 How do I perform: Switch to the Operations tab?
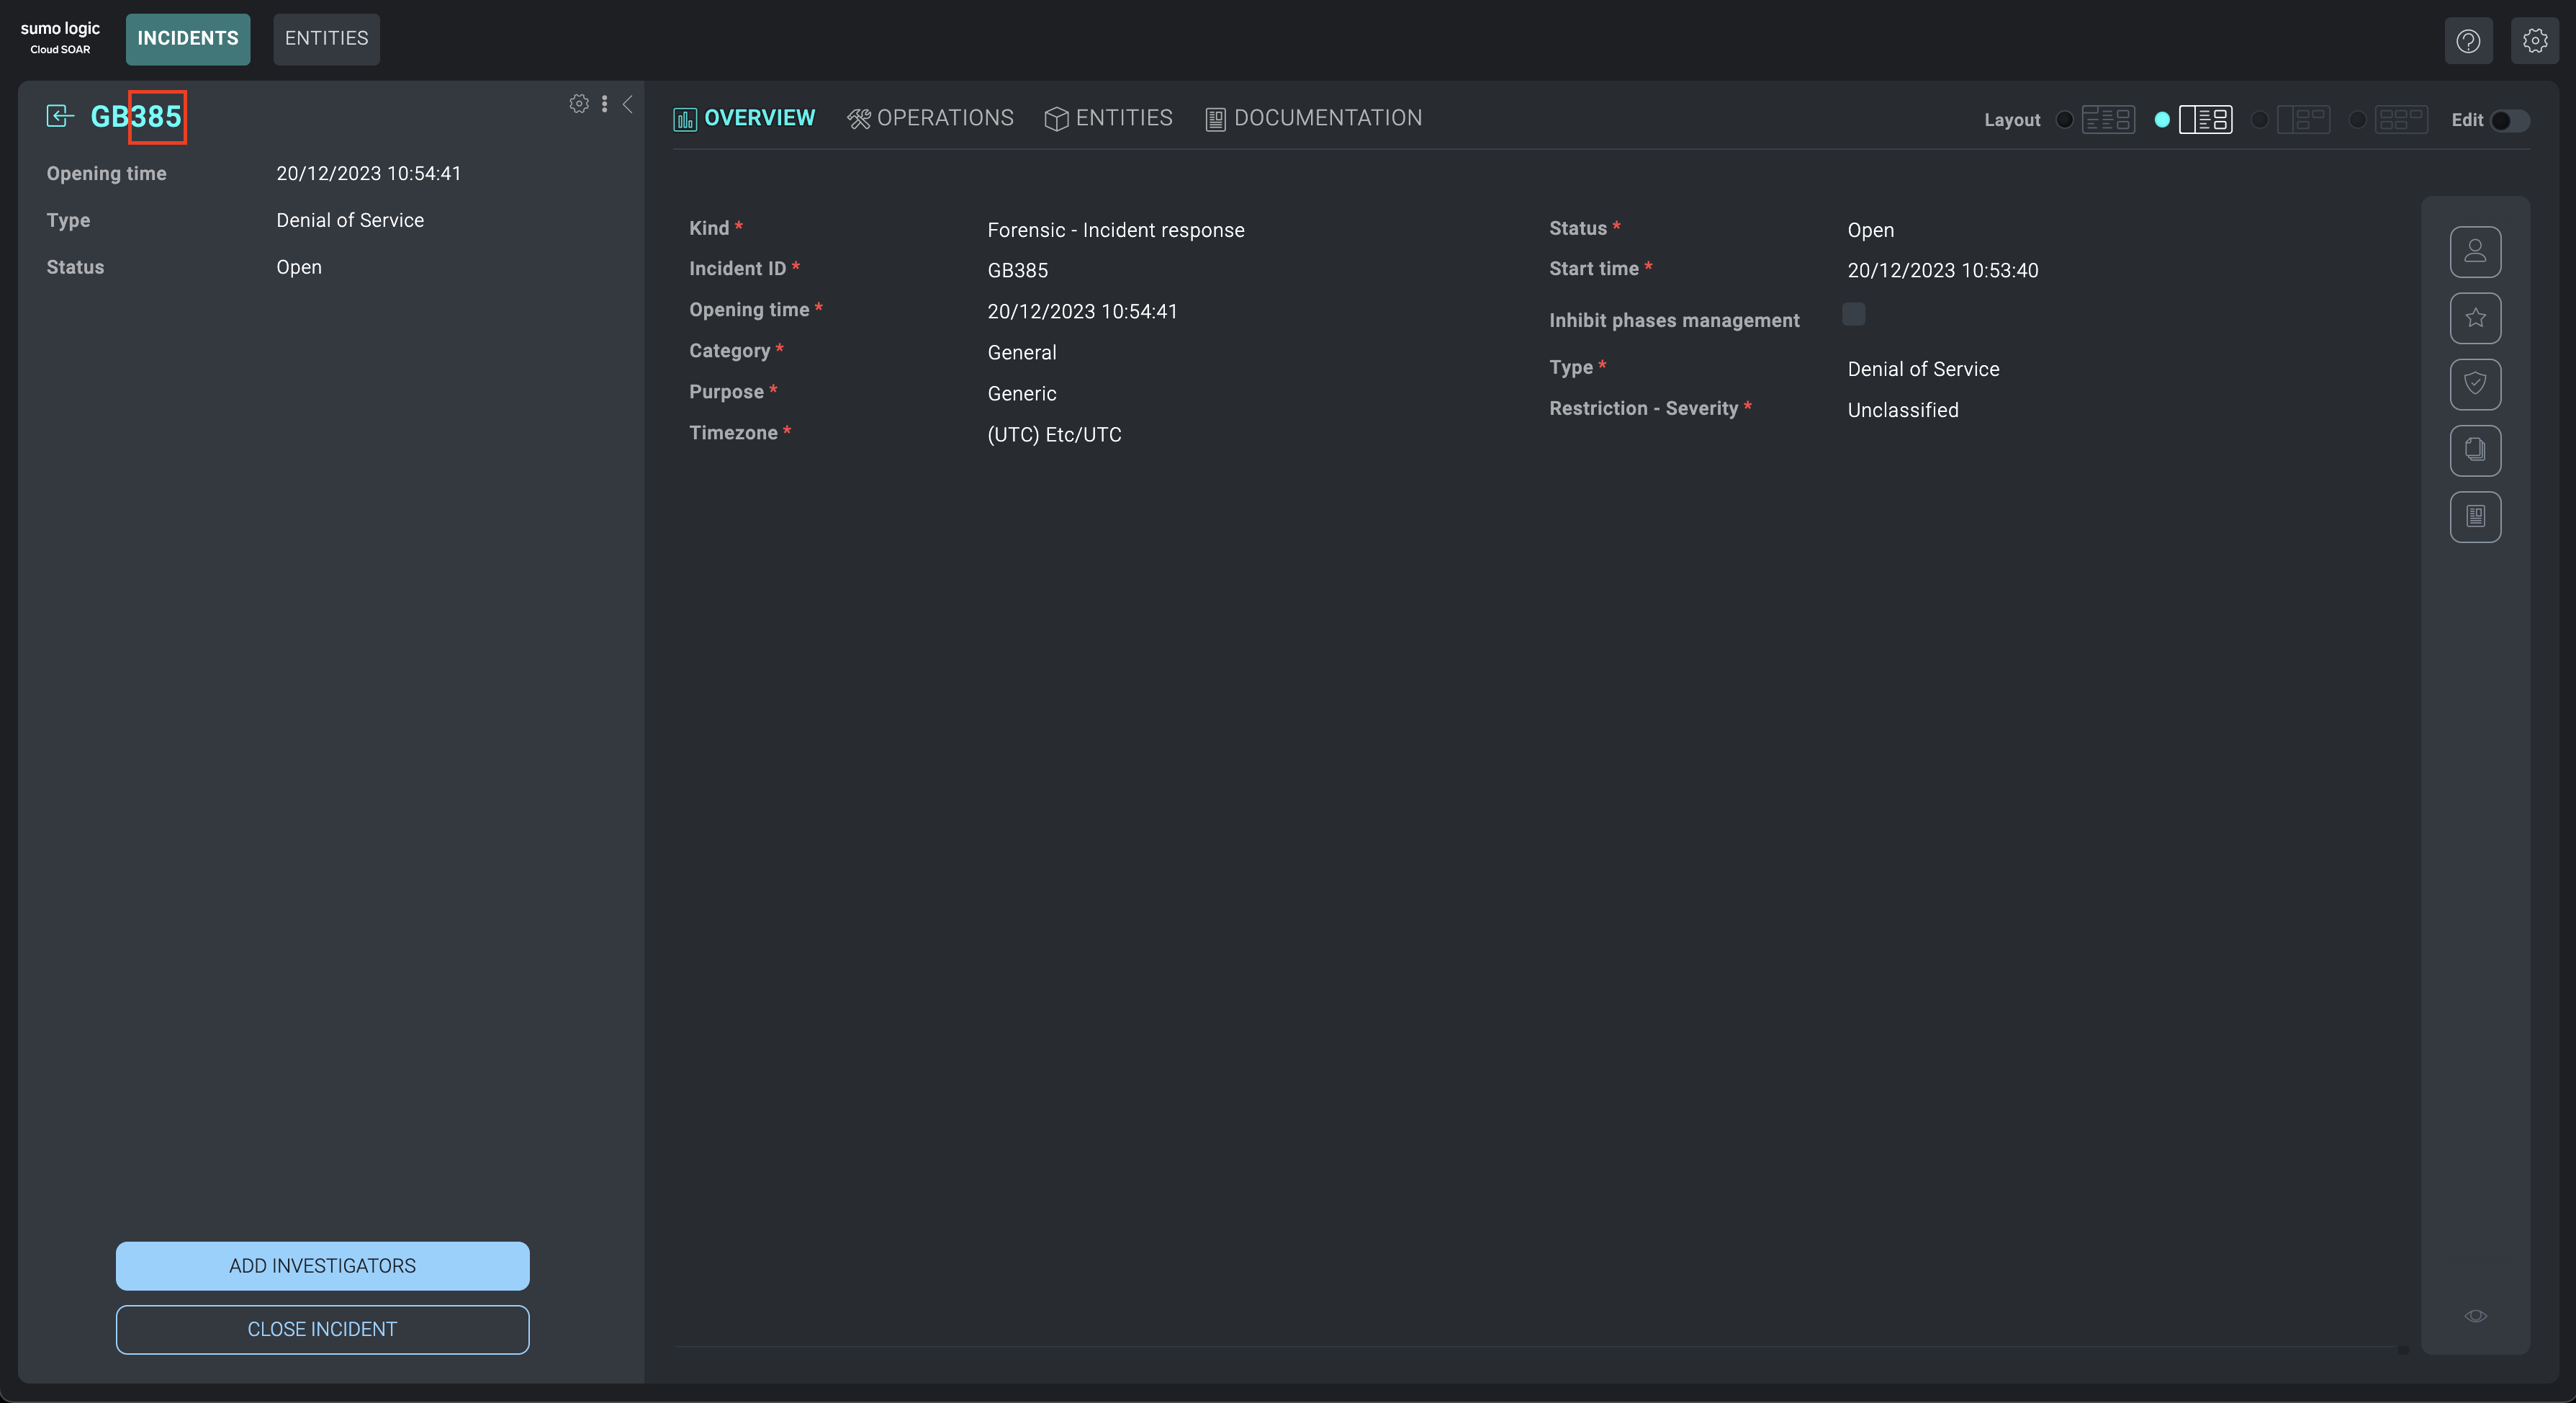pyautogui.click(x=930, y=118)
